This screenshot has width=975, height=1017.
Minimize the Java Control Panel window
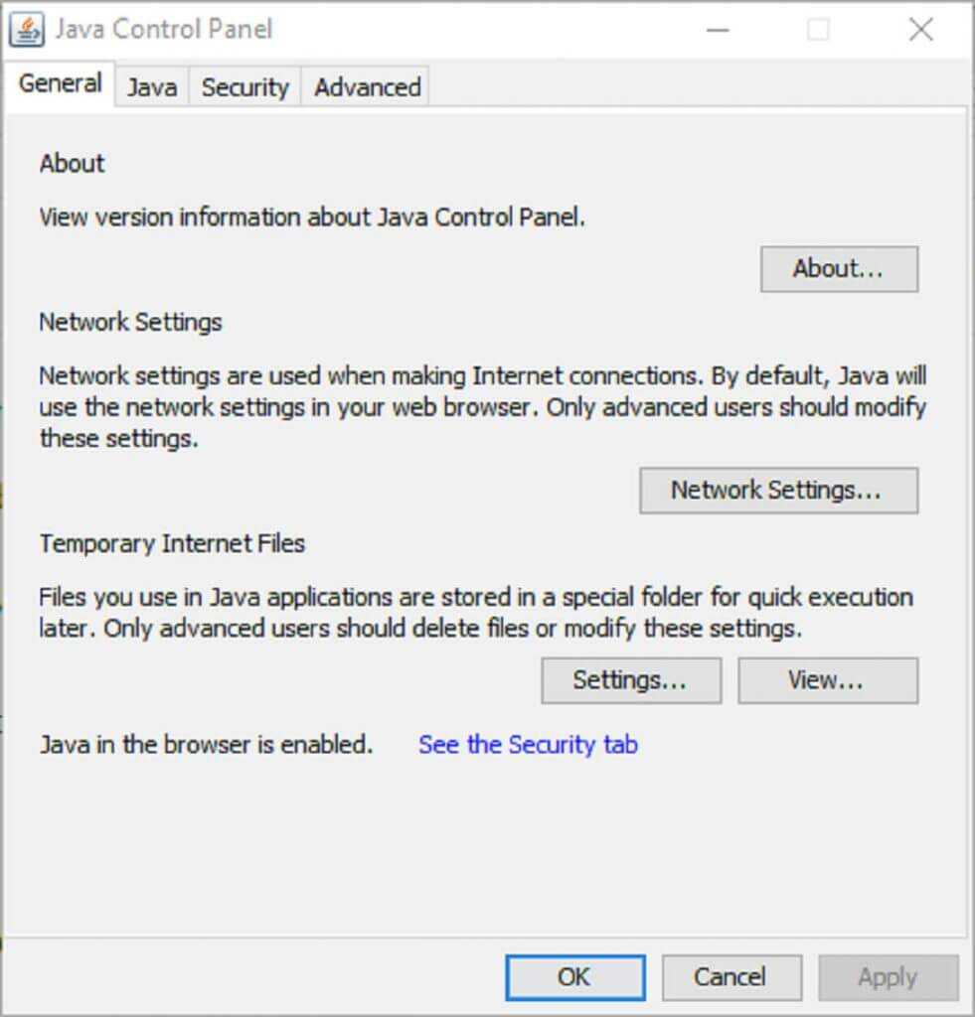pyautogui.click(x=718, y=30)
